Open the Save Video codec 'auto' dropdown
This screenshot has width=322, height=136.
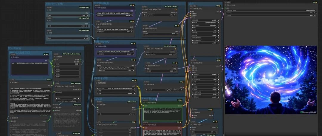click(x=271, y=15)
